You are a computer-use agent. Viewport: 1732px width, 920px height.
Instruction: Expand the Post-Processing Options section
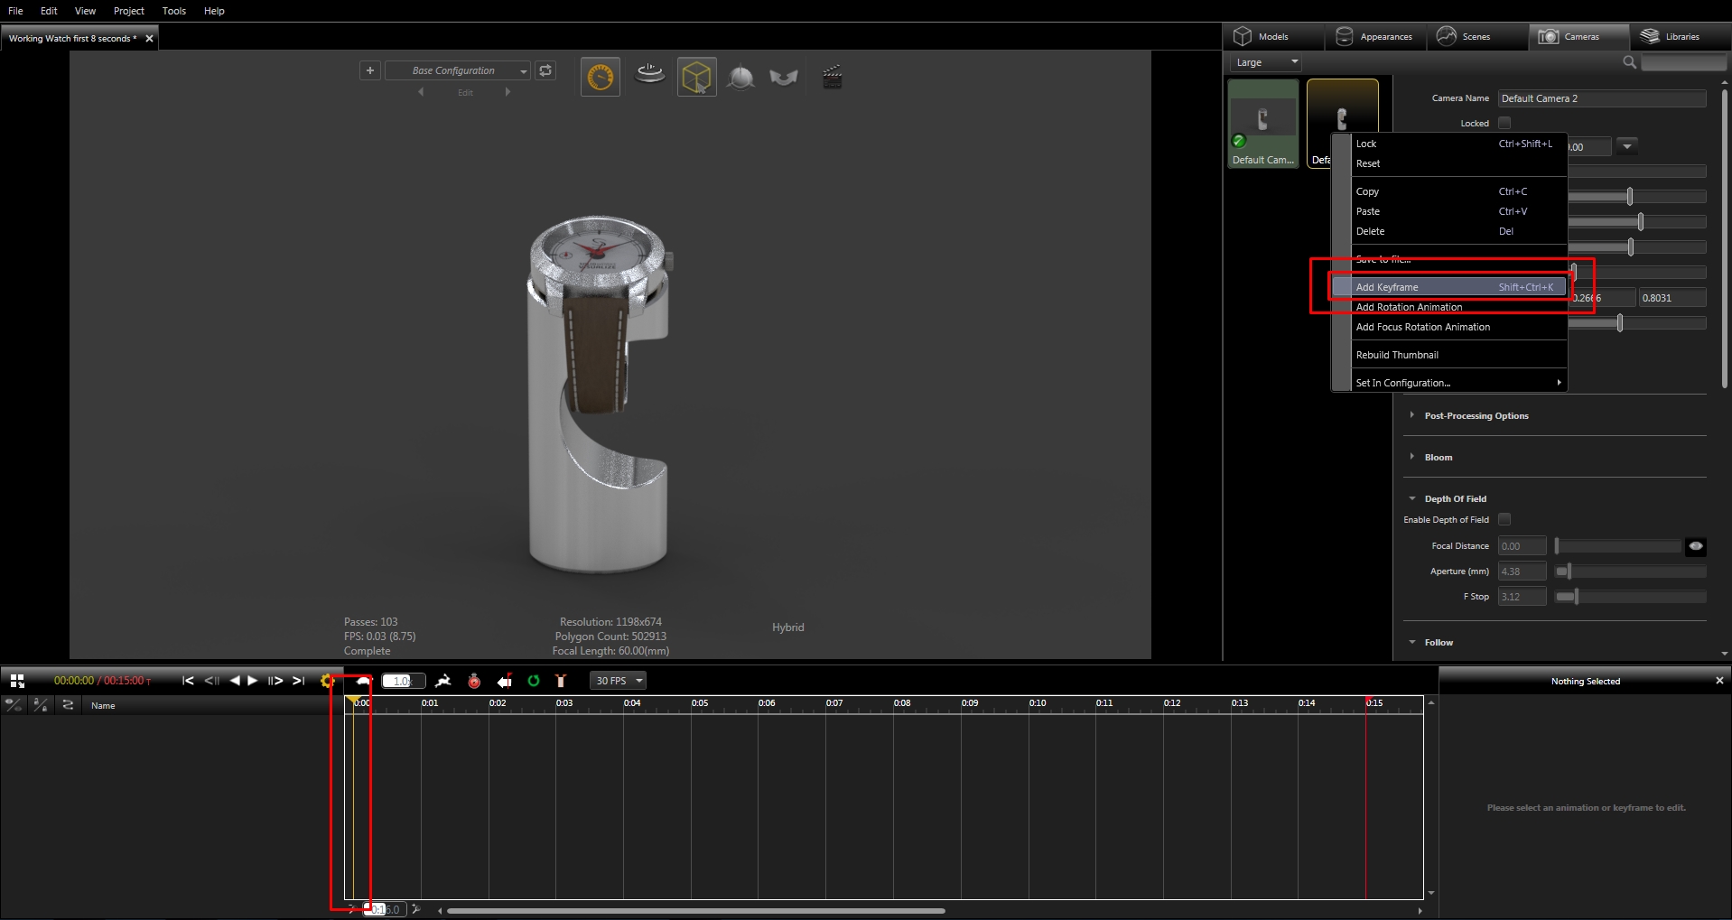pyautogui.click(x=1476, y=416)
